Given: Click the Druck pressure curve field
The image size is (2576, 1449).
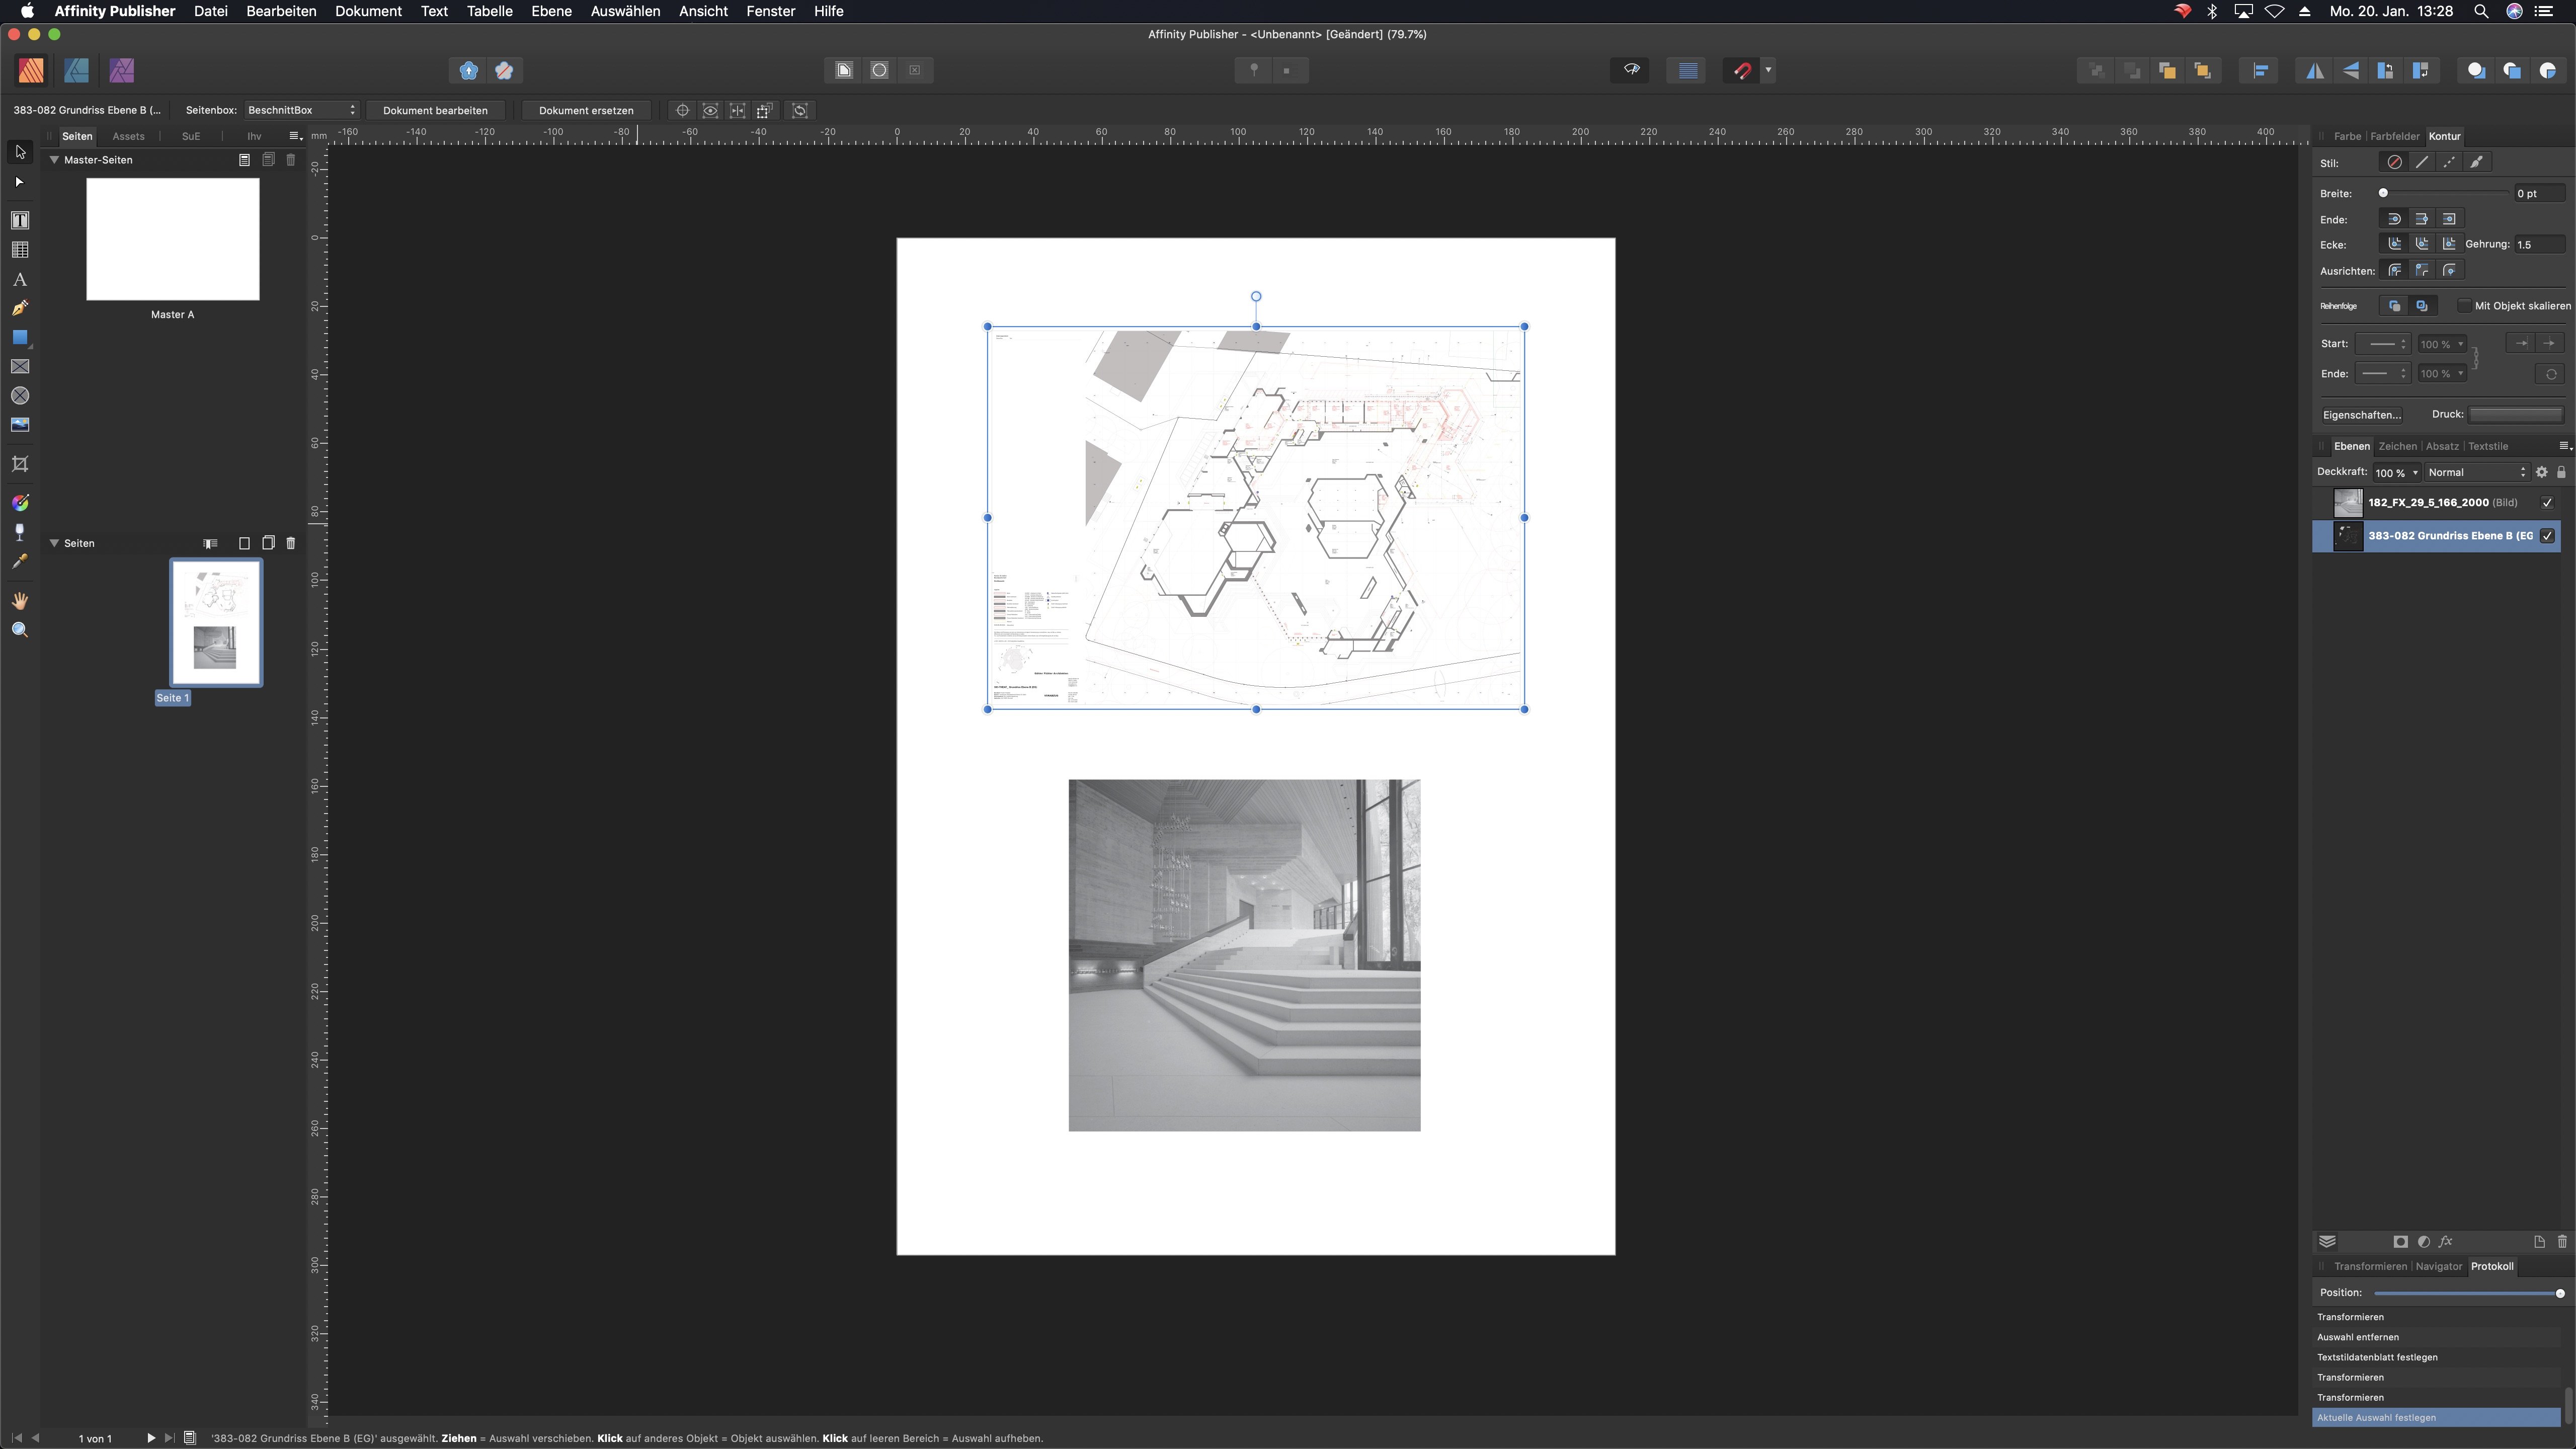Looking at the screenshot, I should pos(2516,414).
